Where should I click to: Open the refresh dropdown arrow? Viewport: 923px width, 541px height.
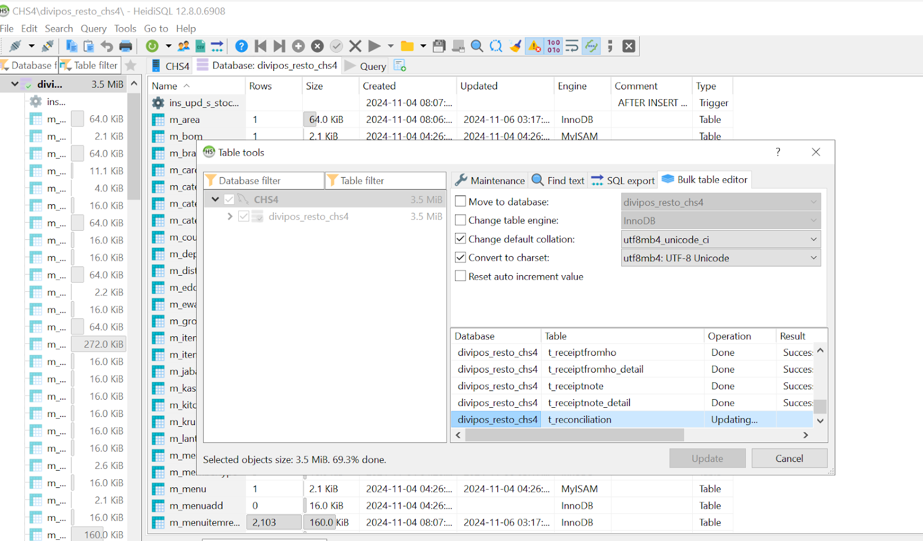pyautogui.click(x=168, y=46)
